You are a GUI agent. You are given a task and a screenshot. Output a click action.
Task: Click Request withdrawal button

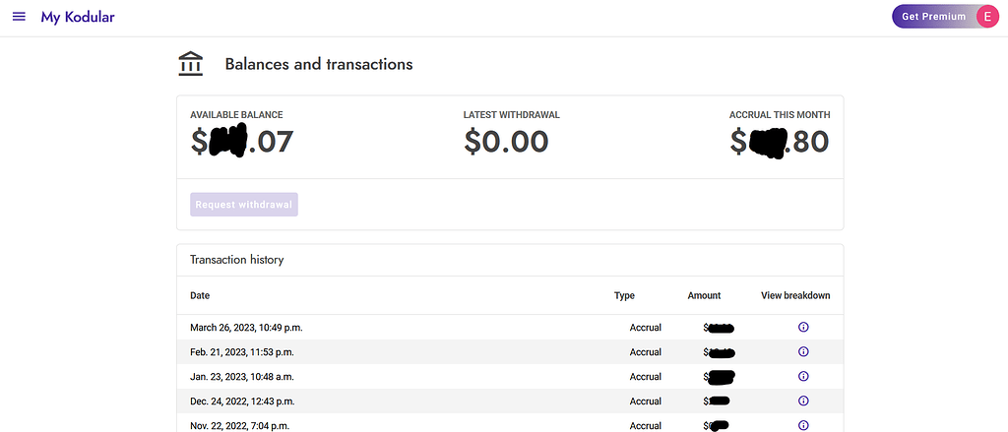point(244,205)
